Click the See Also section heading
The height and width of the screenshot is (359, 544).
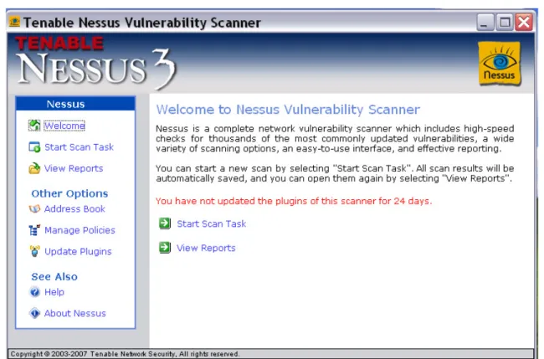(54, 277)
